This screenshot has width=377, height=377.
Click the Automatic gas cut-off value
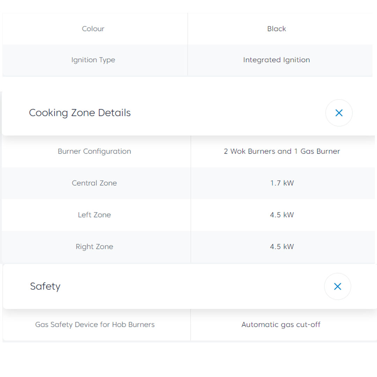[x=281, y=324]
